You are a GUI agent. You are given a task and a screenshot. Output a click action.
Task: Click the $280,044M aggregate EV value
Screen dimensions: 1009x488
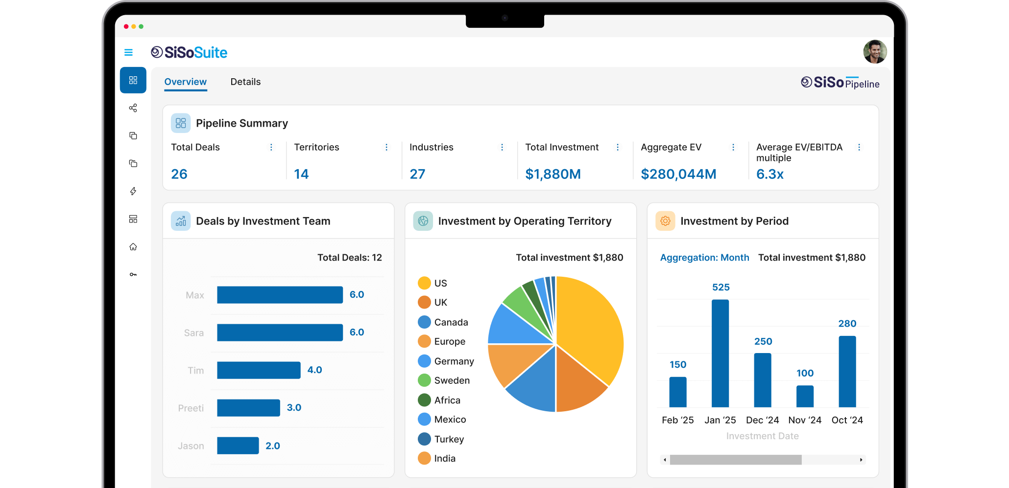(x=678, y=174)
